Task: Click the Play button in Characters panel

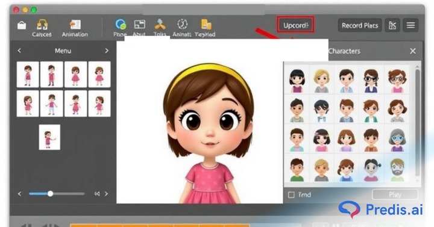Action: 395,194
